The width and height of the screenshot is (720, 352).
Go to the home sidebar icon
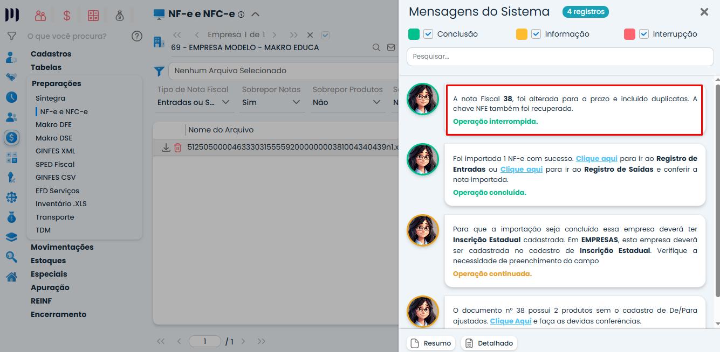click(x=11, y=277)
